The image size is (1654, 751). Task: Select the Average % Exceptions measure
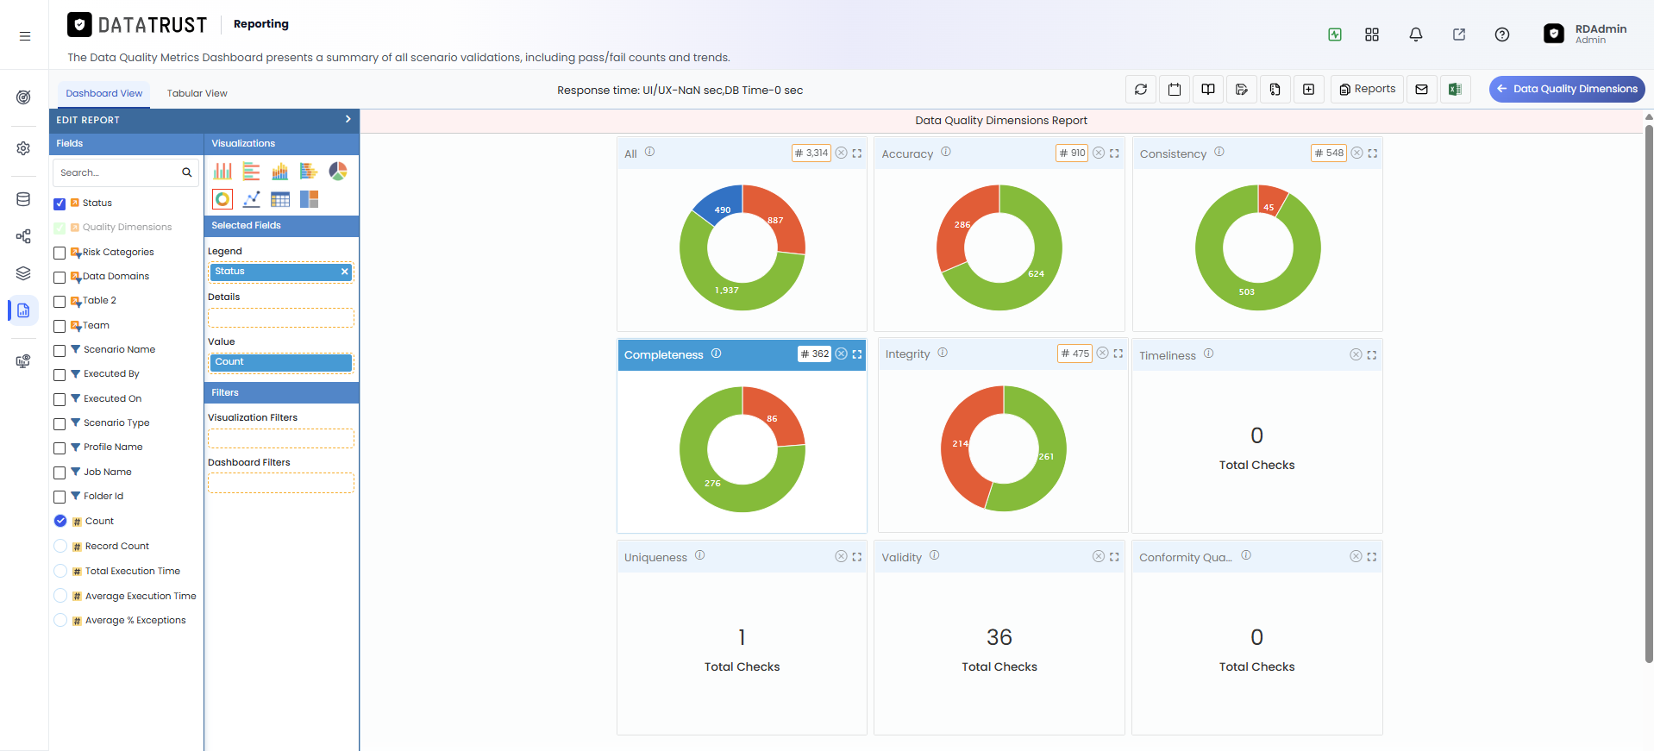click(x=60, y=620)
